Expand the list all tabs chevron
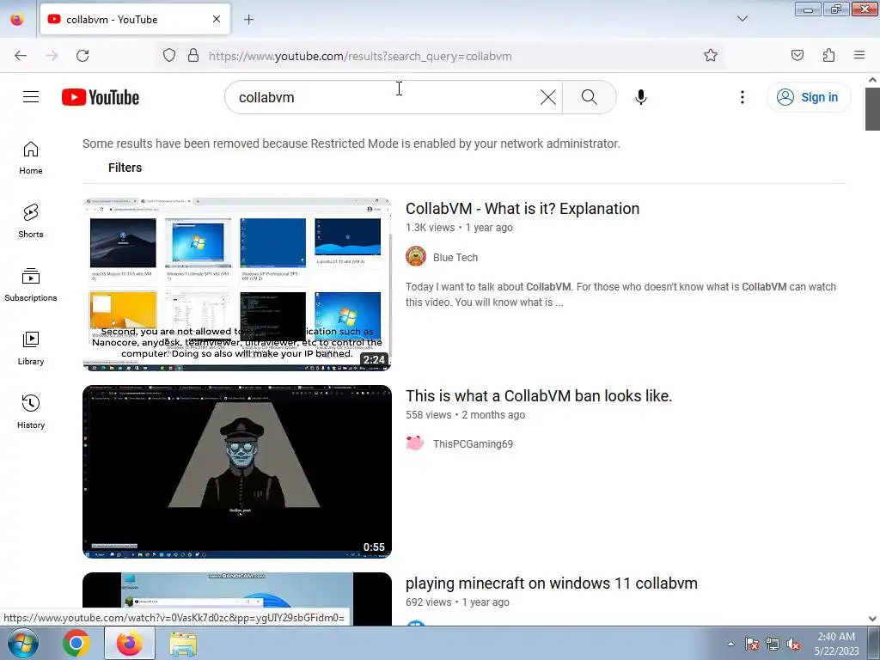The width and height of the screenshot is (880, 660). click(x=742, y=19)
